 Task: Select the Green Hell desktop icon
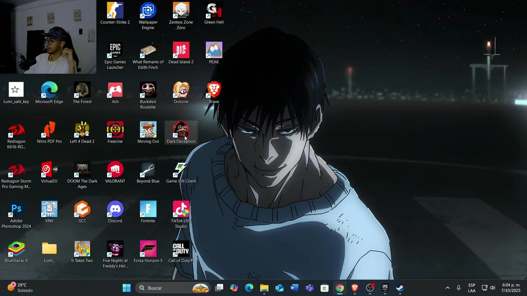pos(214,14)
